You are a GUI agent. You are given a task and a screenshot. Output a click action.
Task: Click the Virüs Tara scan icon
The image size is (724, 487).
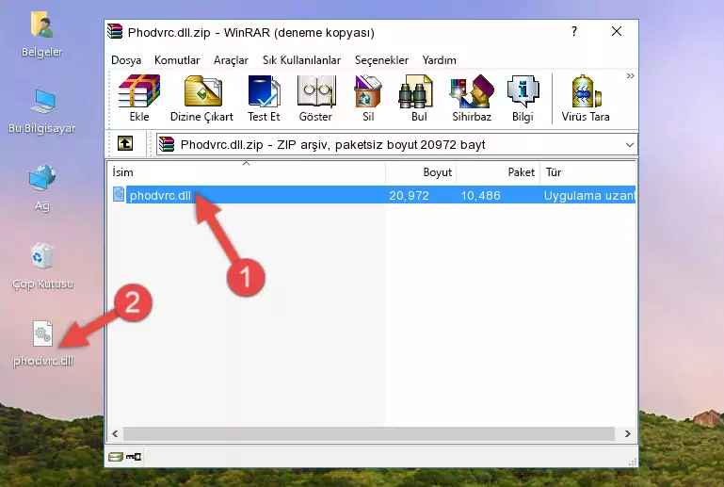586,98
